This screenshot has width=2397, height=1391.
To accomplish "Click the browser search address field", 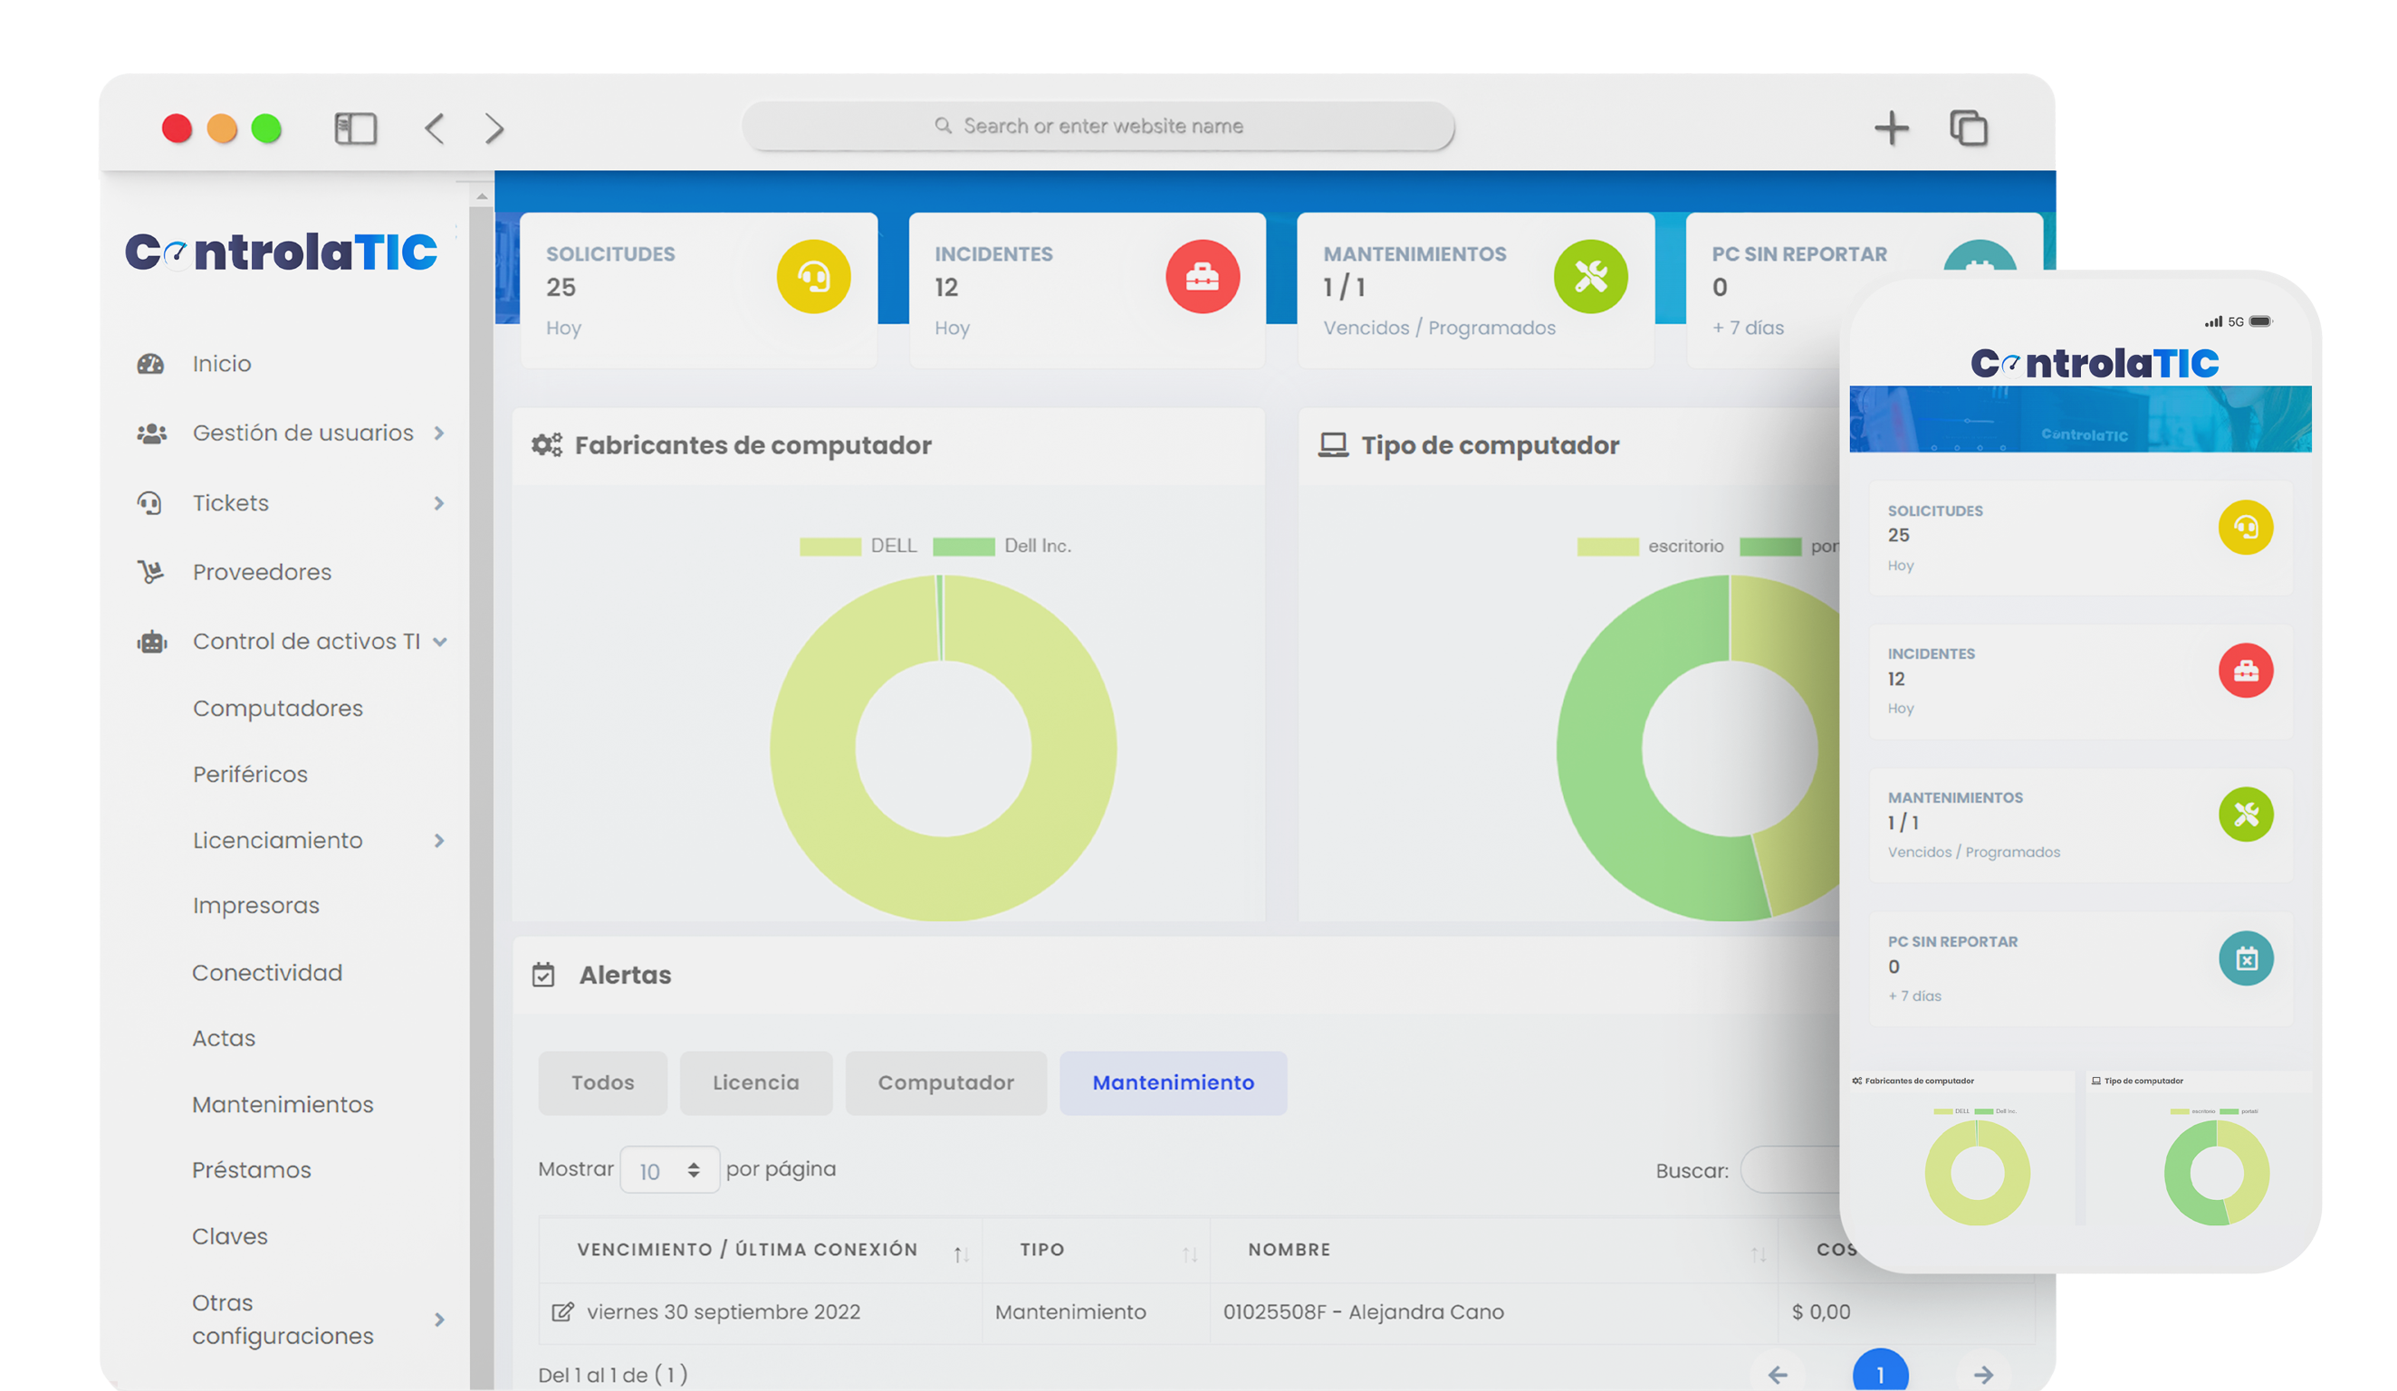I will (x=1098, y=127).
